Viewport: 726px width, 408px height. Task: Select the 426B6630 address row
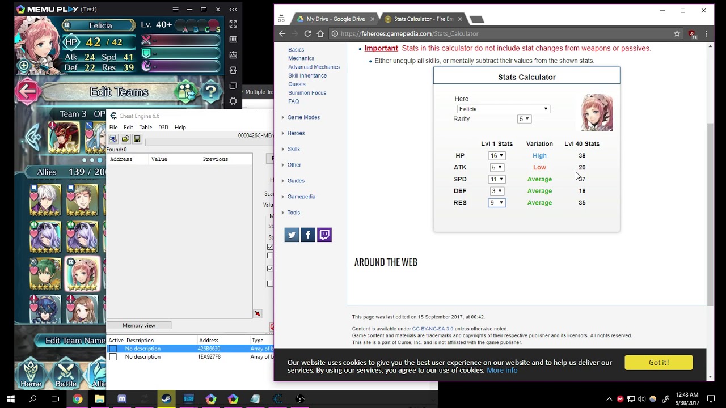pyautogui.click(x=190, y=348)
